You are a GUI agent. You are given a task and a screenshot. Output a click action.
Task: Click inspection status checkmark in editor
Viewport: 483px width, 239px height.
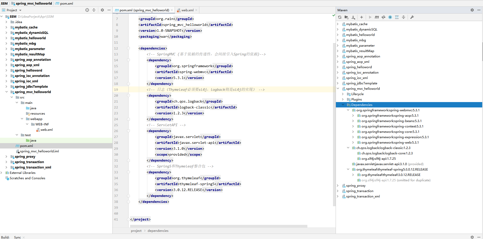click(334, 15)
